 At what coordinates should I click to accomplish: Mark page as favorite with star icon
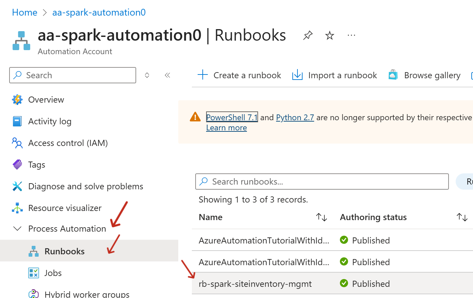pyautogui.click(x=329, y=35)
